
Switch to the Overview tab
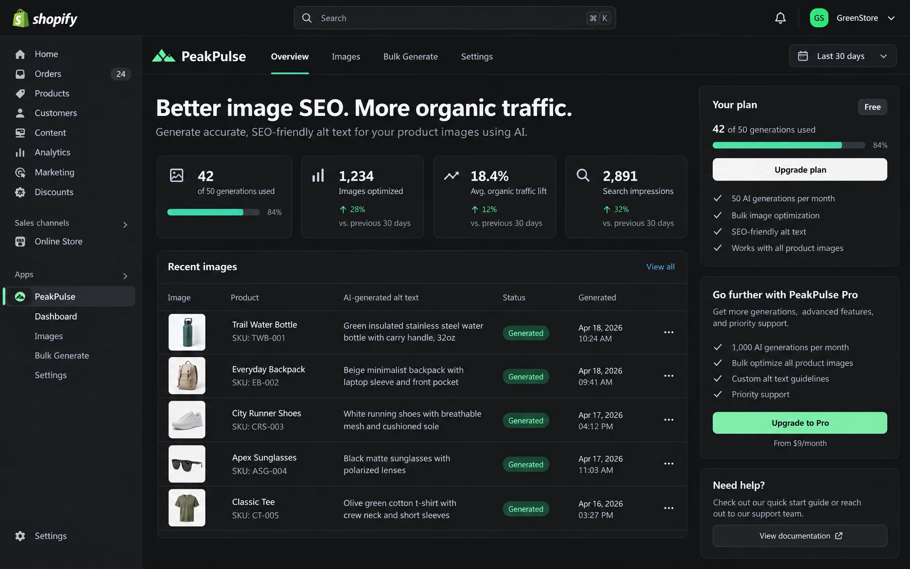point(290,57)
